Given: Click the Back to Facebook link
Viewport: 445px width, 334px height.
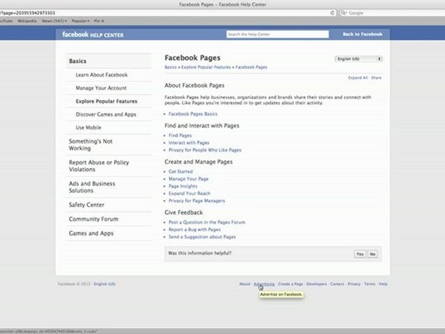Looking at the screenshot, I should point(362,34).
